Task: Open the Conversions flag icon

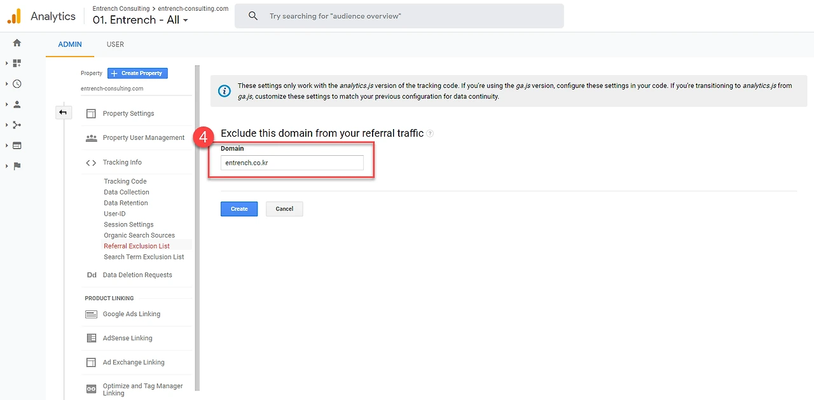Action: pos(17,166)
